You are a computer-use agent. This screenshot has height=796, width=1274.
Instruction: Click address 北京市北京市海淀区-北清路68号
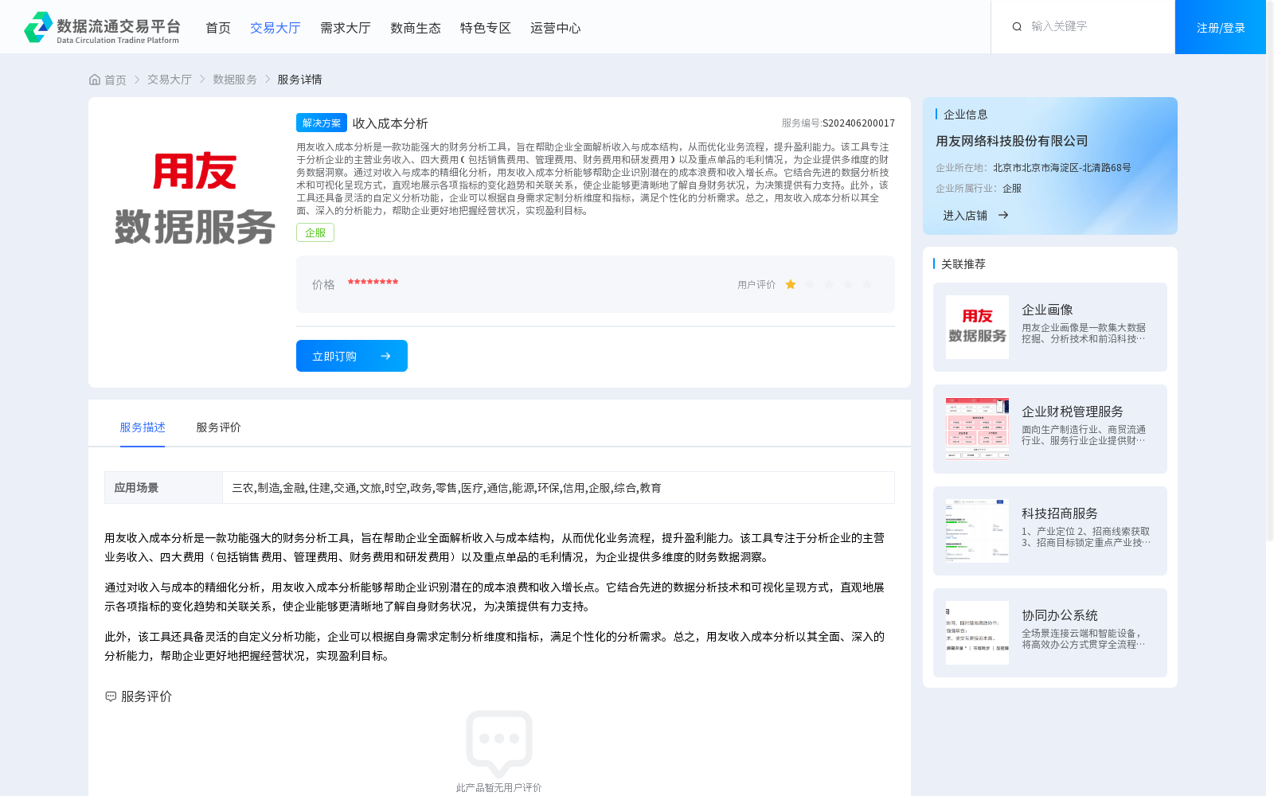(x=1062, y=168)
